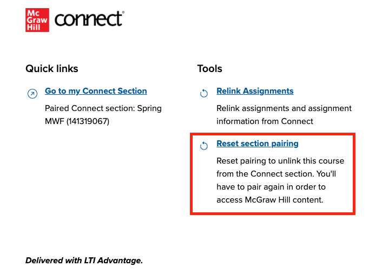Click the 'Delivered with LTI Advantage.' footer text
This screenshot has width=369, height=273.
pyautogui.click(x=84, y=261)
